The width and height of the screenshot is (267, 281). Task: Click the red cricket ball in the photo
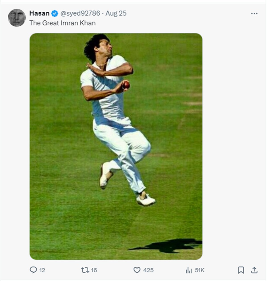pos(126,85)
